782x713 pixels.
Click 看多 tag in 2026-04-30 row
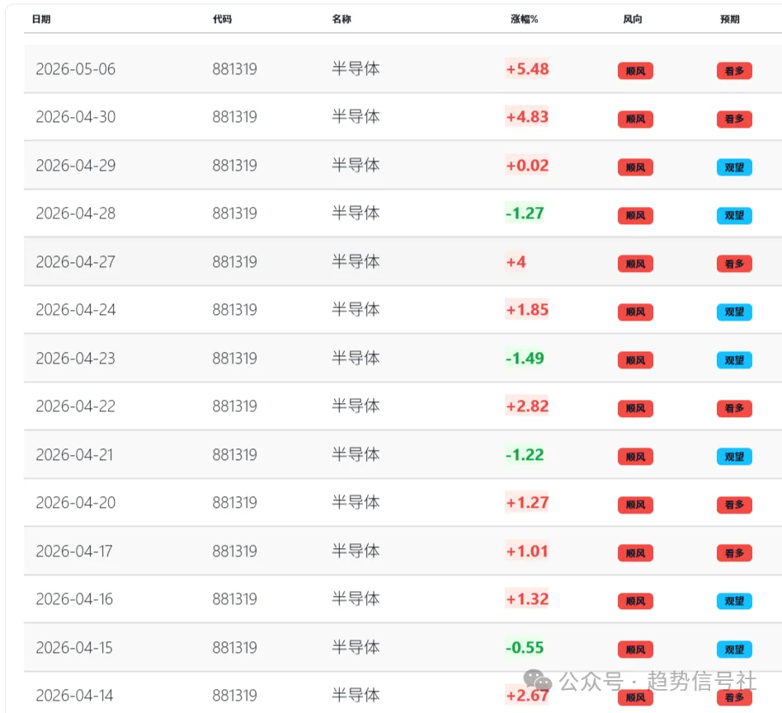734,119
